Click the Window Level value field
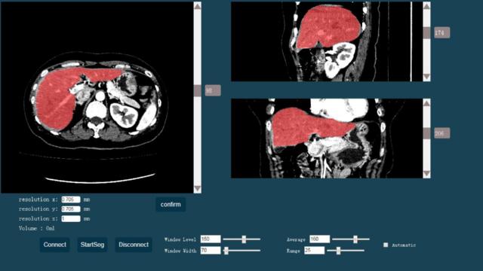This screenshot has width=483, height=271. tap(211, 239)
